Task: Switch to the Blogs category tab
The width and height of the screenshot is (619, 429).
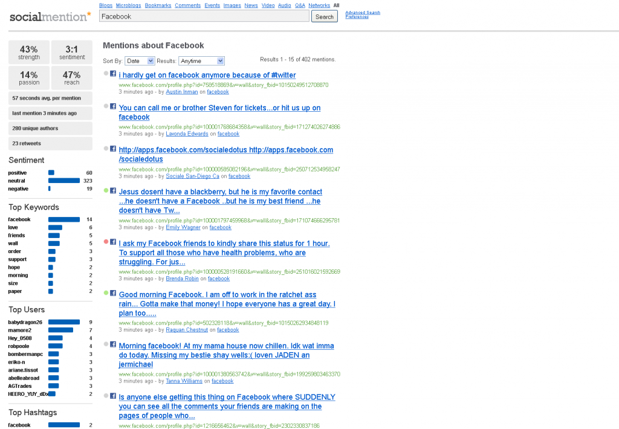Action: pyautogui.click(x=105, y=5)
